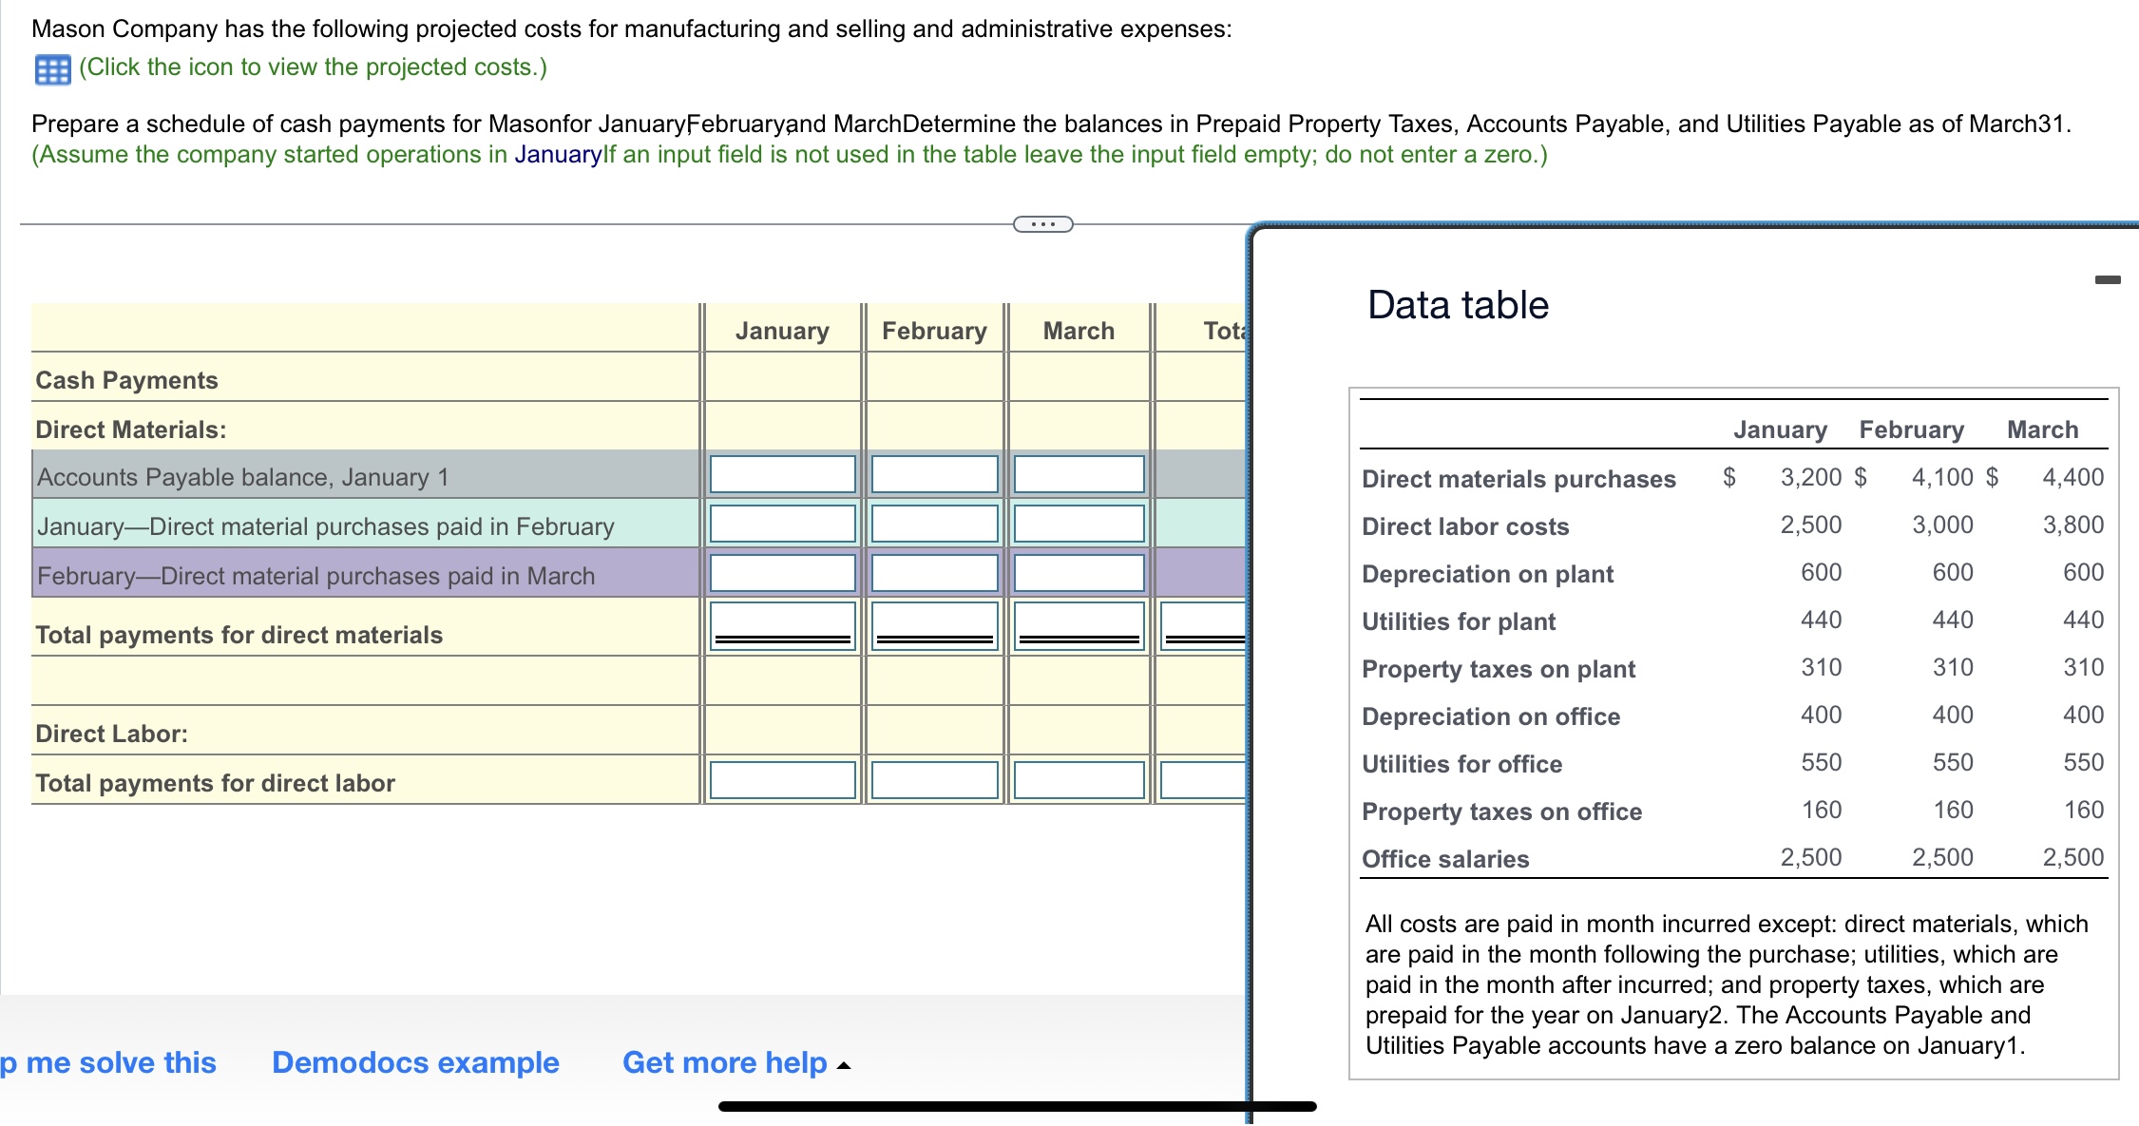Click February Accounts Payable balance input field

coord(934,474)
